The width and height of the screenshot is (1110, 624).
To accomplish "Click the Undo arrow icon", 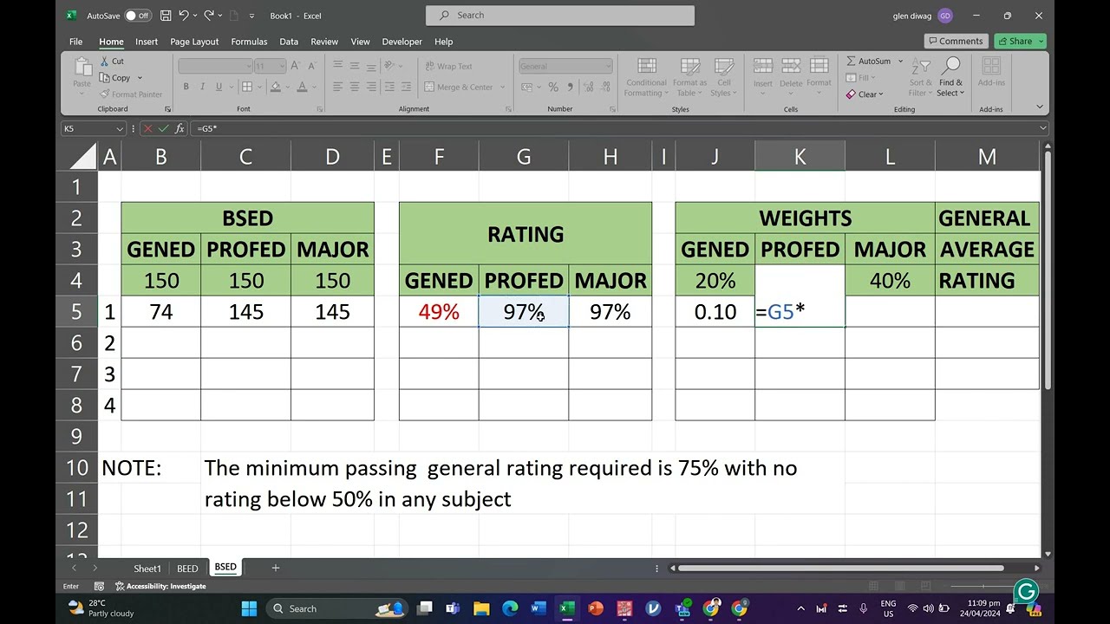I will pyautogui.click(x=183, y=16).
